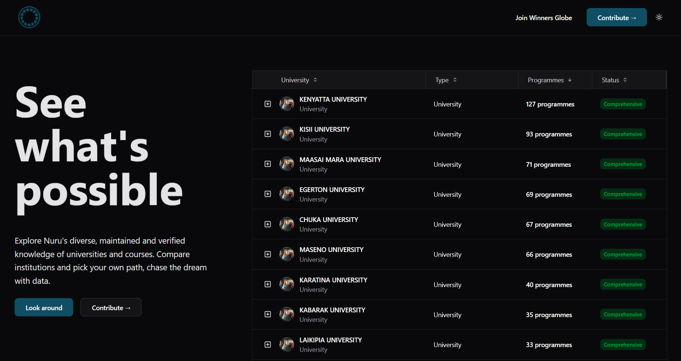The height and width of the screenshot is (361, 681).
Task: Expand Kabarak University row details
Action: point(268,314)
